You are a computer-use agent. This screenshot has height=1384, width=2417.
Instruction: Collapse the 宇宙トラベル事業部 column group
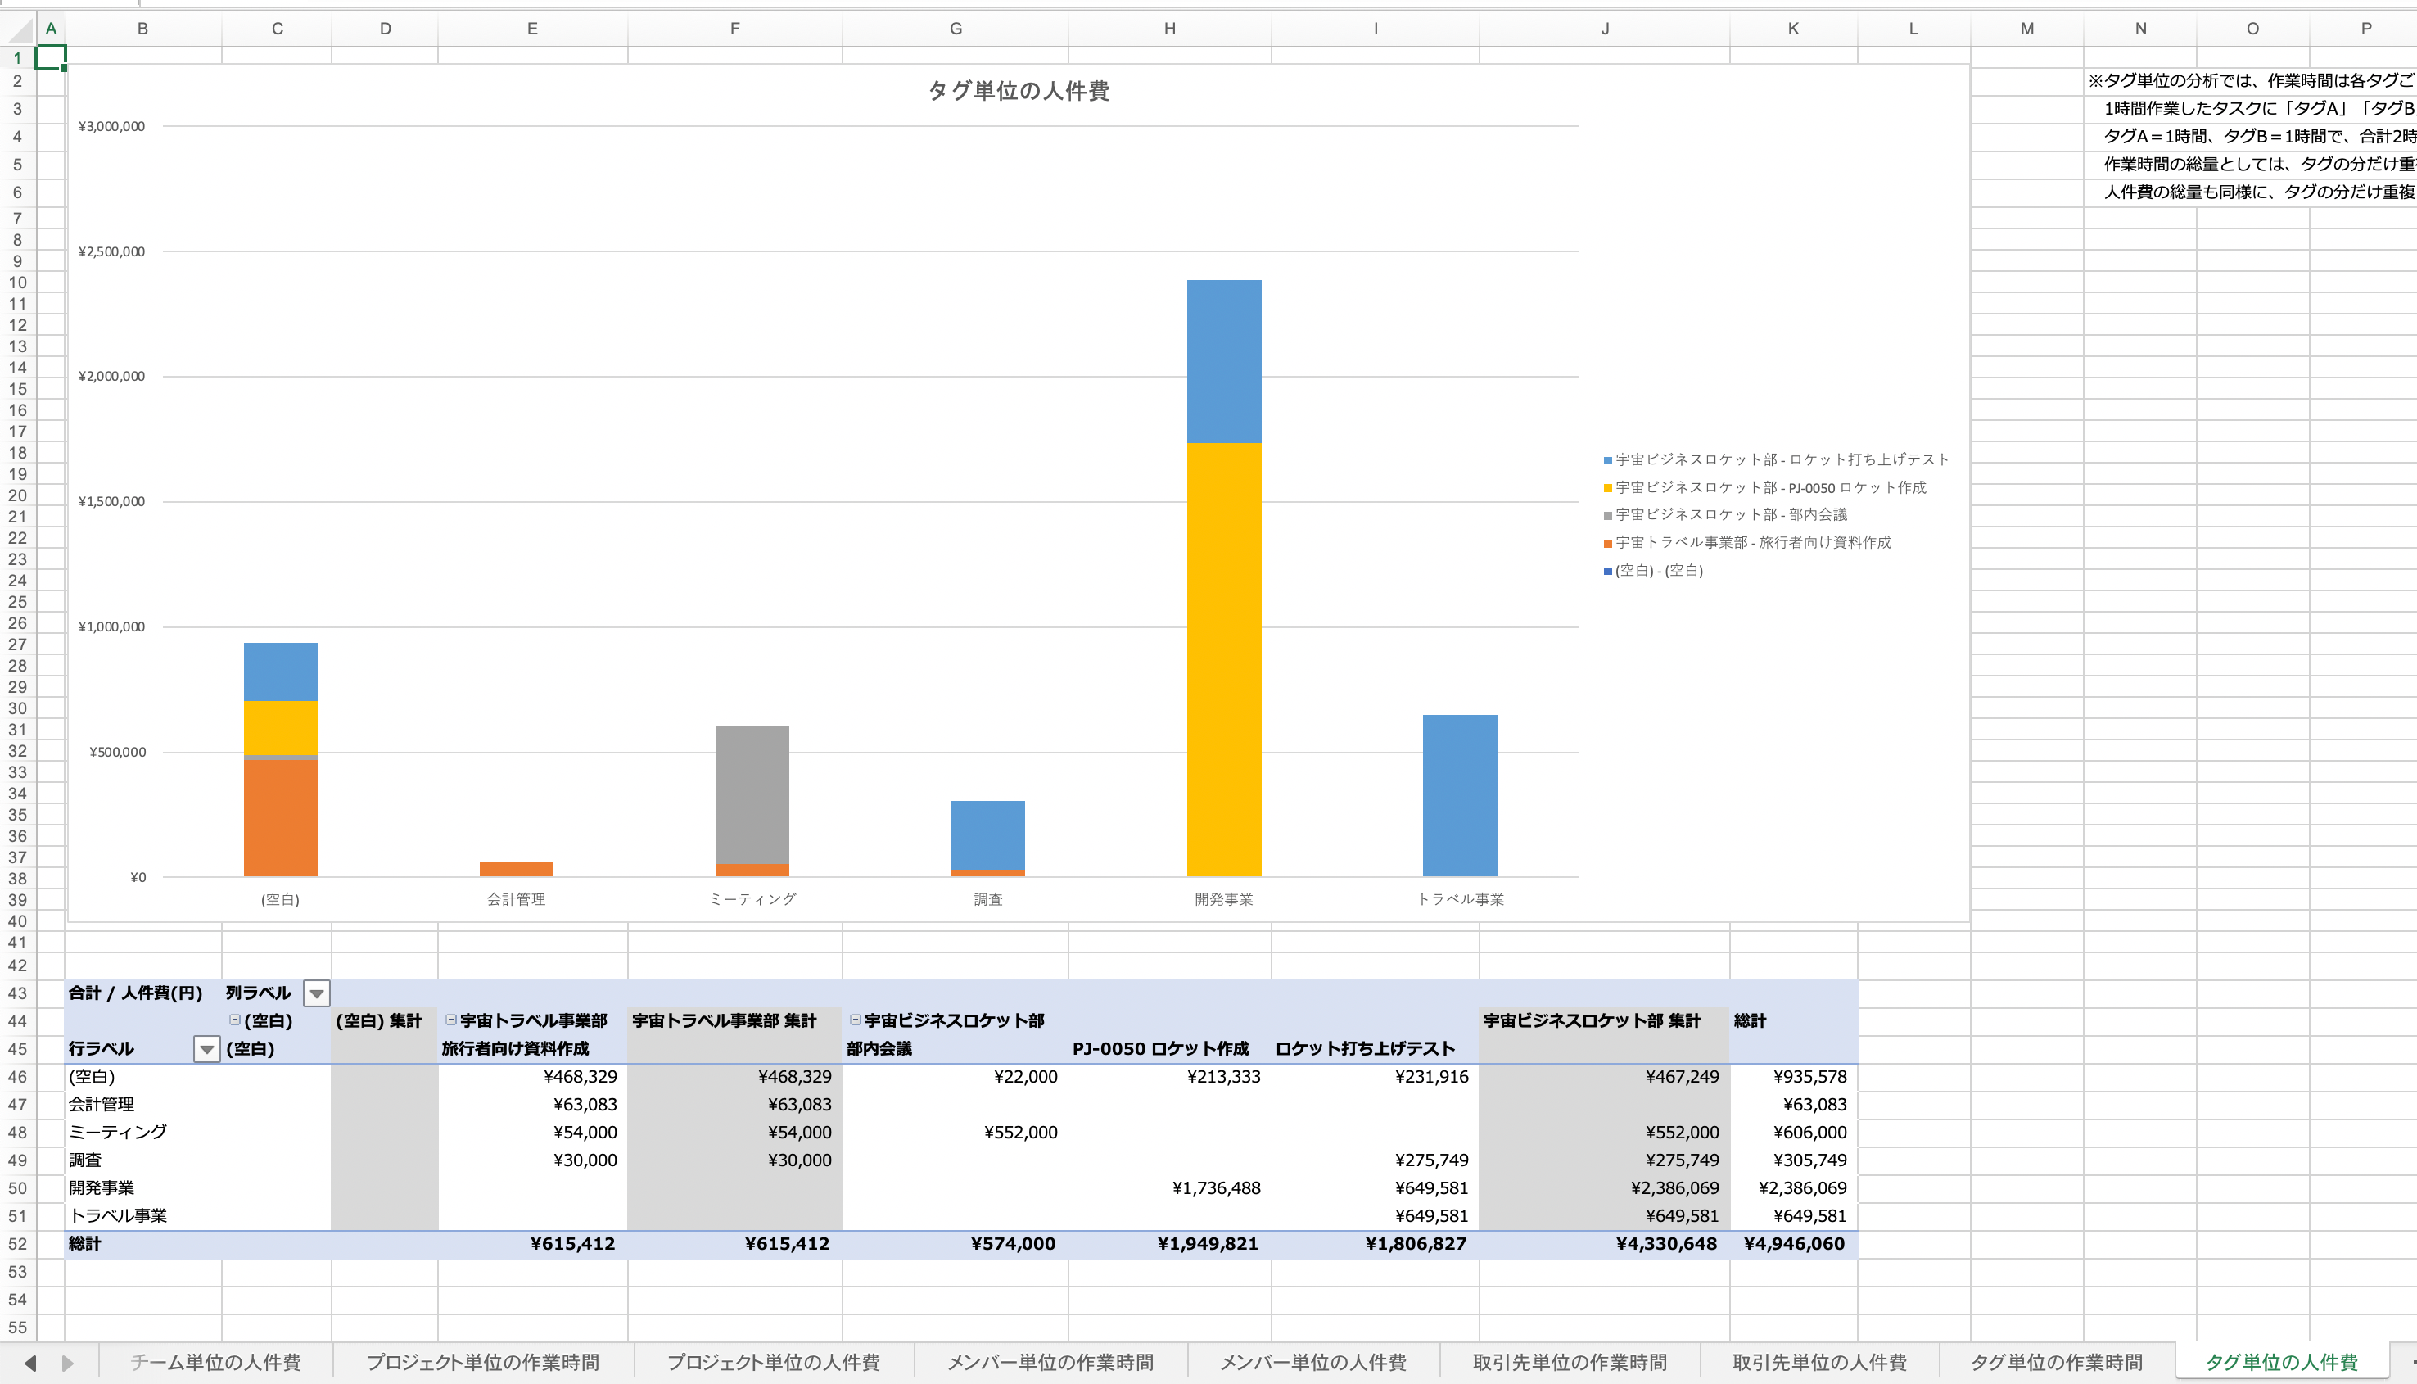pos(451,1020)
